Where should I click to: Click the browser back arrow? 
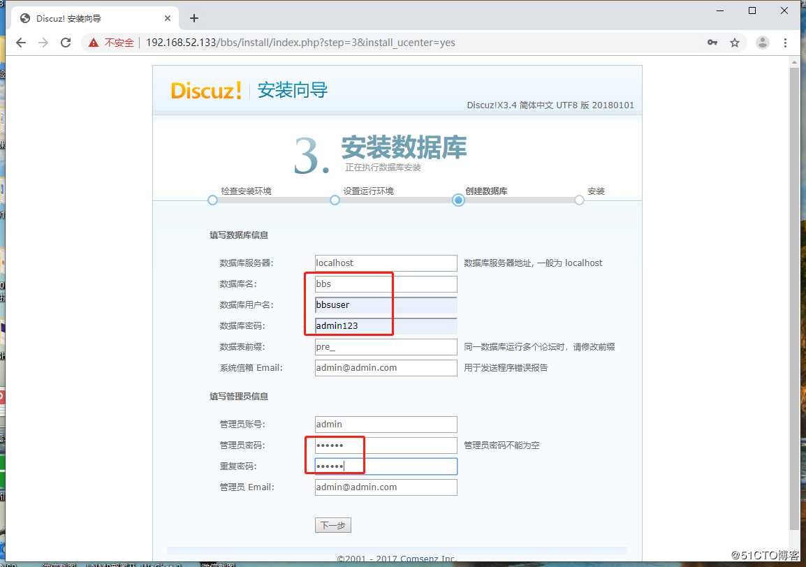(21, 43)
